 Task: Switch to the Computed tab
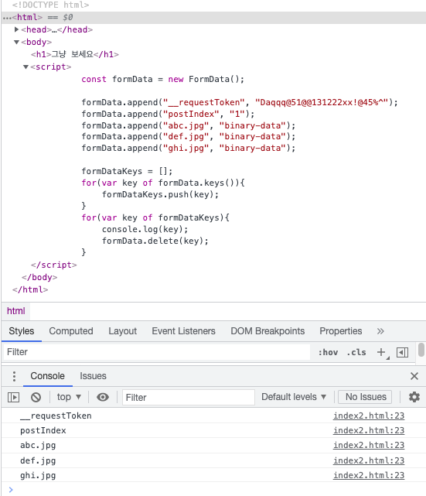[x=71, y=331]
